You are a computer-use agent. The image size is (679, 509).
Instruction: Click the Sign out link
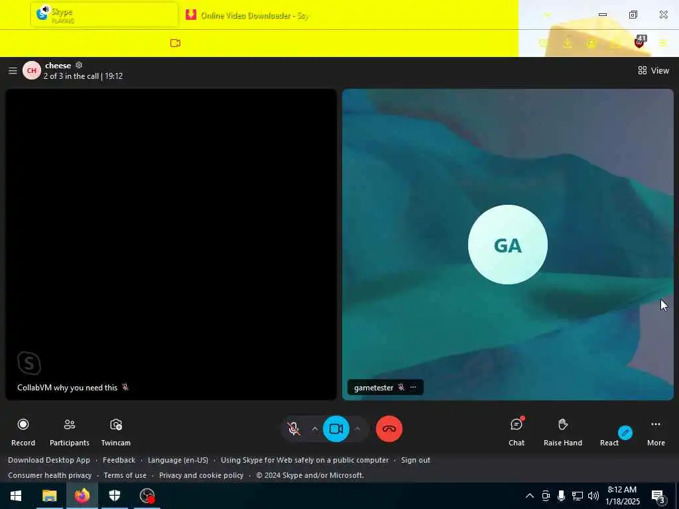point(415,460)
